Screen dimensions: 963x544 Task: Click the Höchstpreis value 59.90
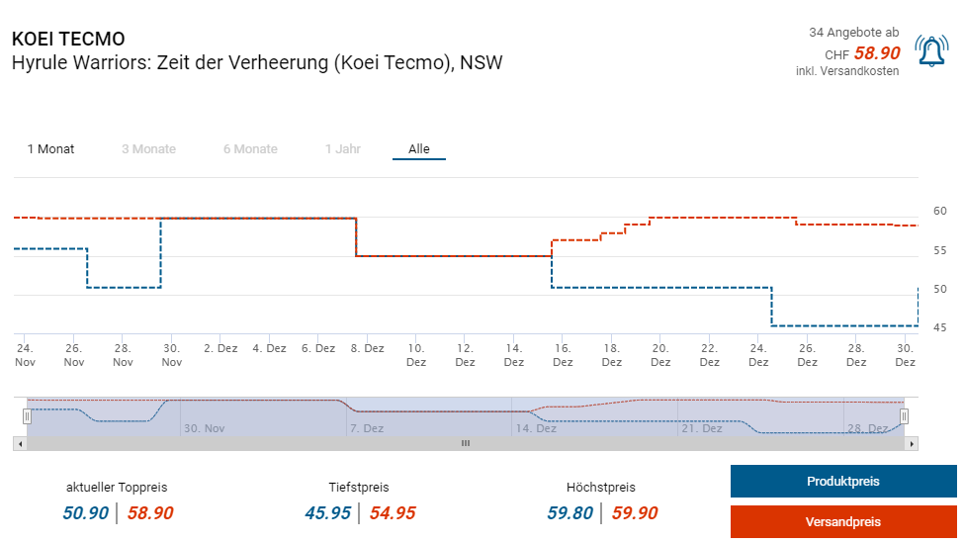pyautogui.click(x=634, y=512)
